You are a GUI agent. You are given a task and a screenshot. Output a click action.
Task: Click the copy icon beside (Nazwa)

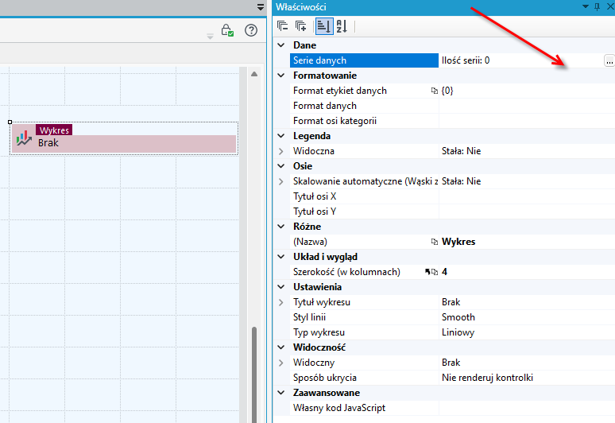[434, 242]
